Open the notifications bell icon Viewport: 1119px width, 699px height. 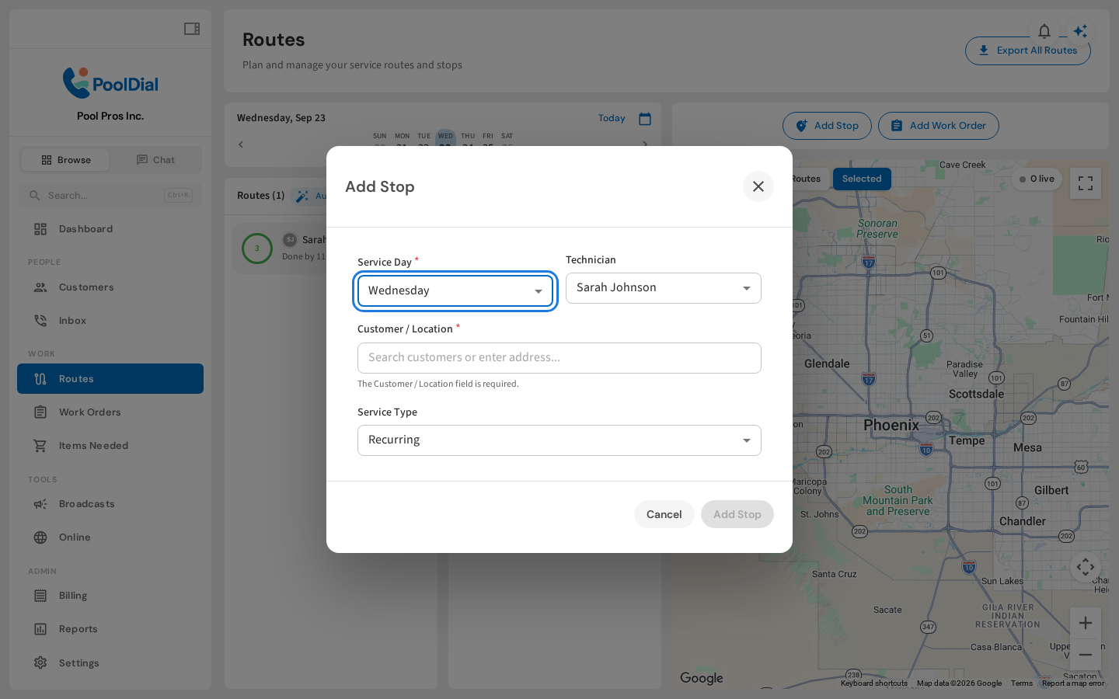pos(1044,31)
